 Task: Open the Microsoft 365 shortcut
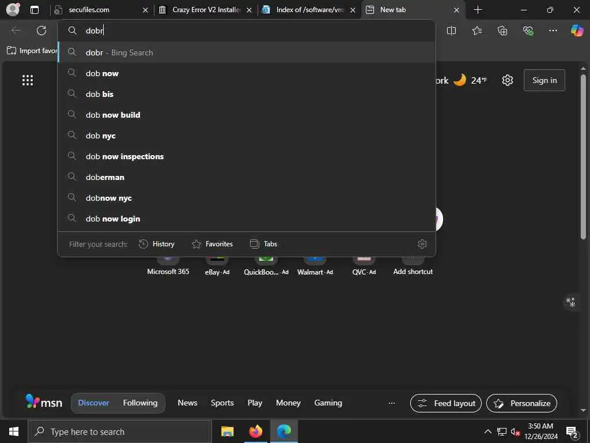point(168,266)
